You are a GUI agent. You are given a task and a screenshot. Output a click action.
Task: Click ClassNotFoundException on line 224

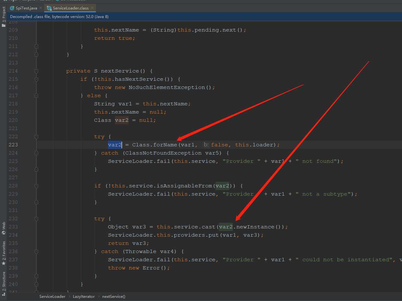click(x=163, y=153)
